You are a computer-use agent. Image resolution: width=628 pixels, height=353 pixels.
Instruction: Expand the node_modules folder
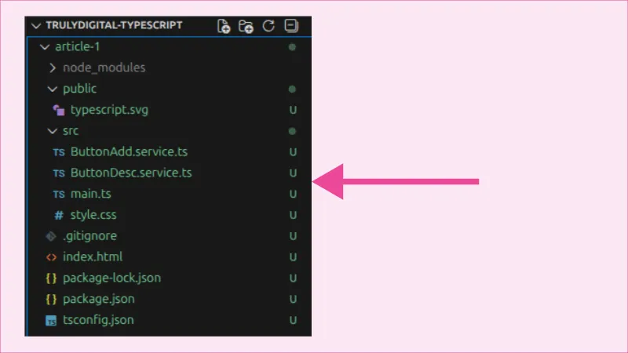(x=53, y=67)
